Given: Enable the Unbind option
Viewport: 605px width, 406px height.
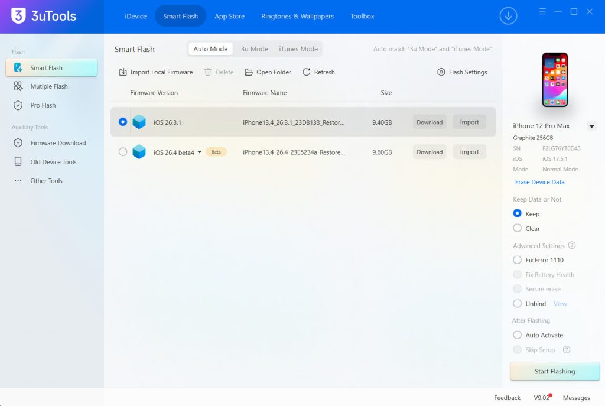Looking at the screenshot, I should pos(517,303).
